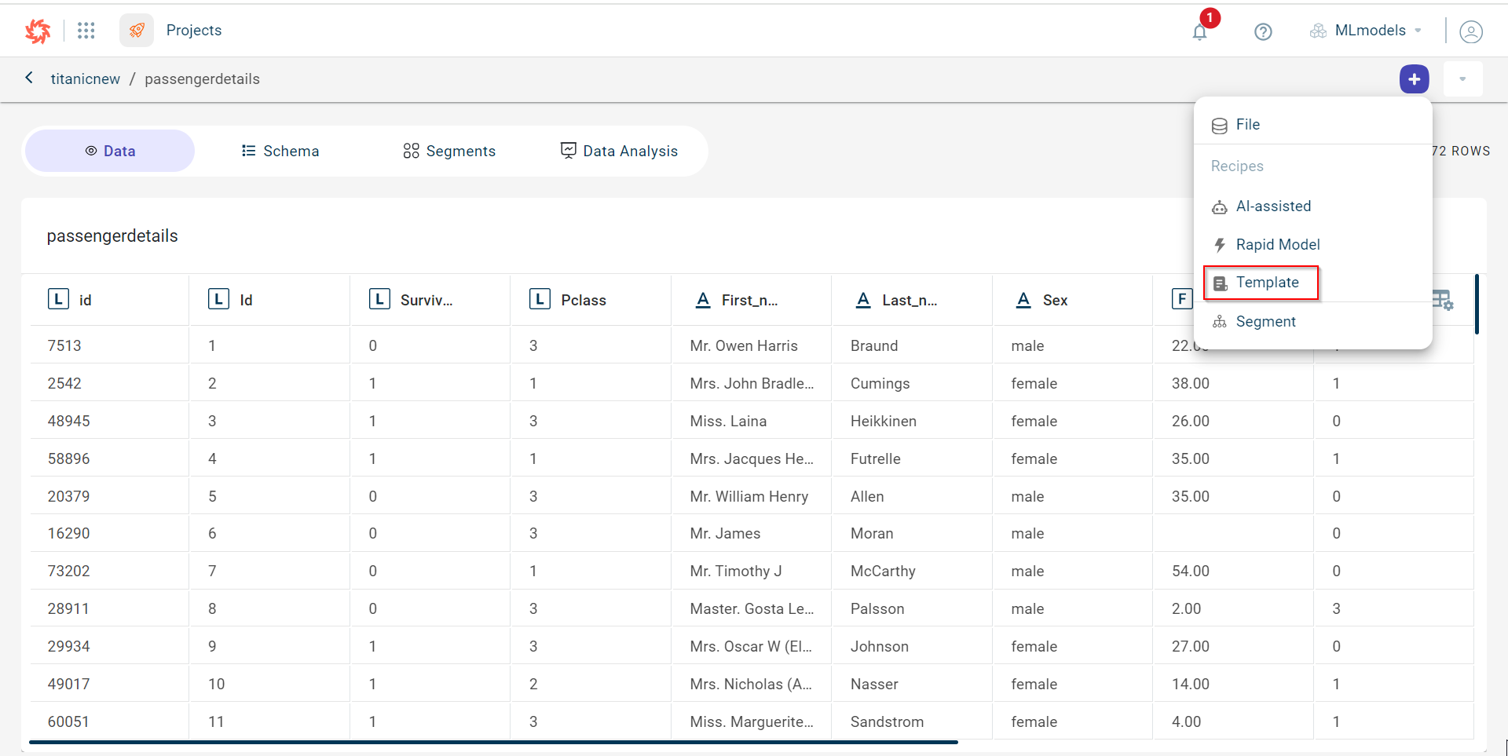Screen dimensions: 1508x756
Task: Open the apps grid launcher
Action: pos(86,31)
